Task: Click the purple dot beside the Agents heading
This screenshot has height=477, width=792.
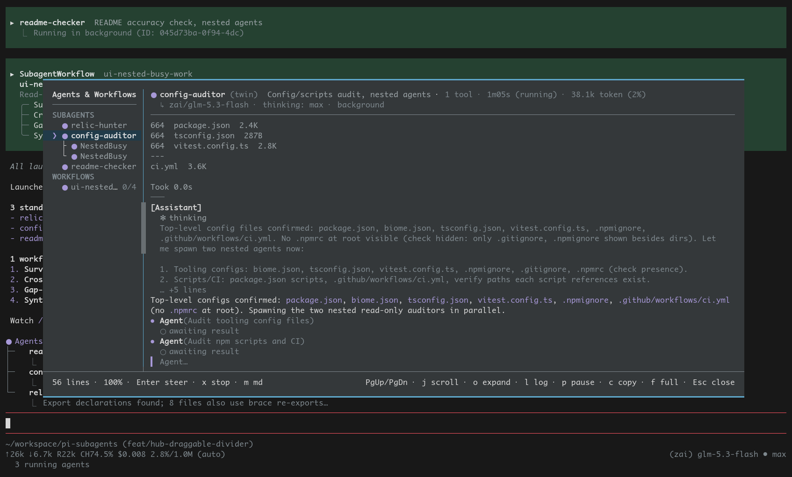Action: [9, 342]
